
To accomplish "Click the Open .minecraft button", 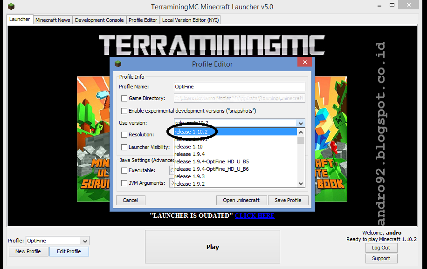I will (x=241, y=200).
